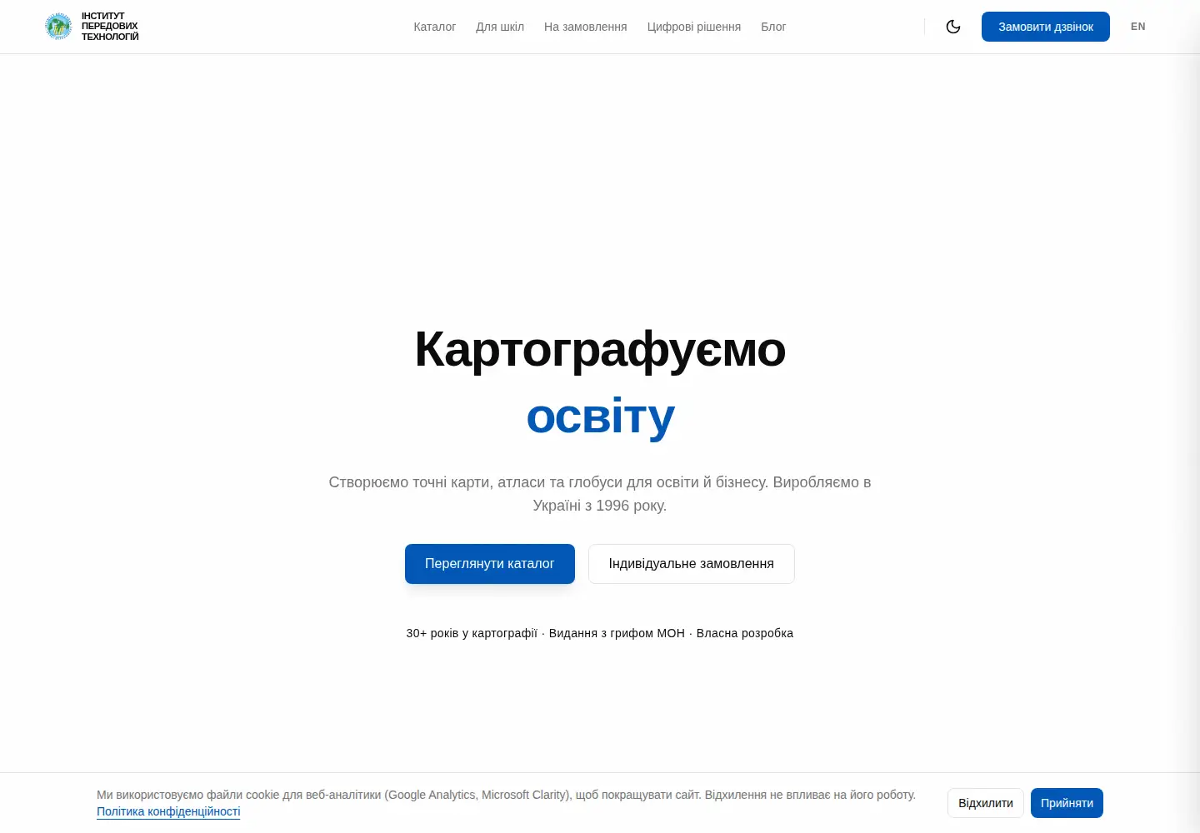
Task: Open the Блог navigation link
Action: [773, 27]
